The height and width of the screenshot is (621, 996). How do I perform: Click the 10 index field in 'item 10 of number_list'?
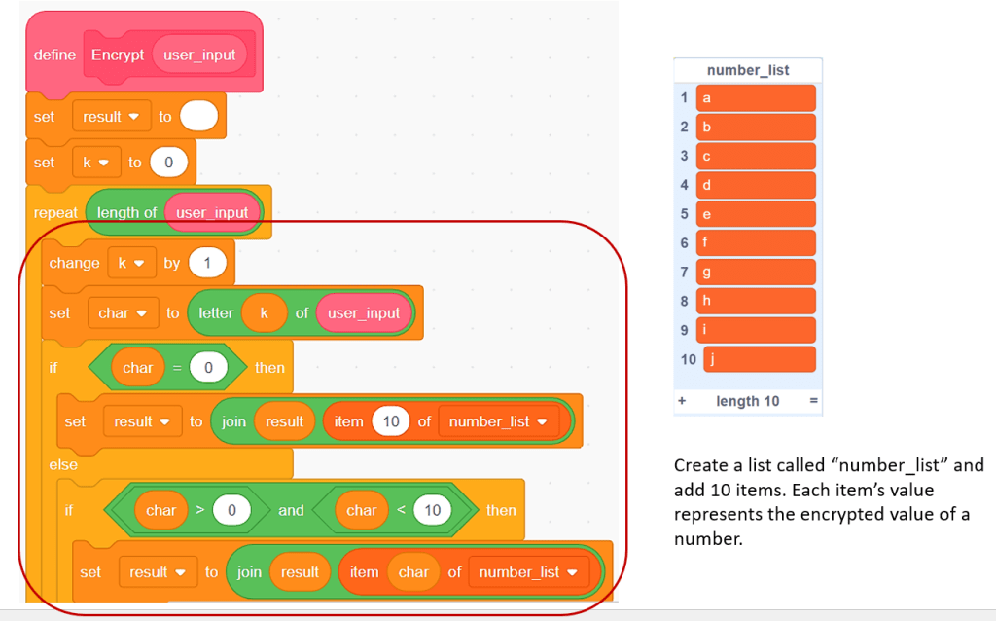[x=391, y=421]
